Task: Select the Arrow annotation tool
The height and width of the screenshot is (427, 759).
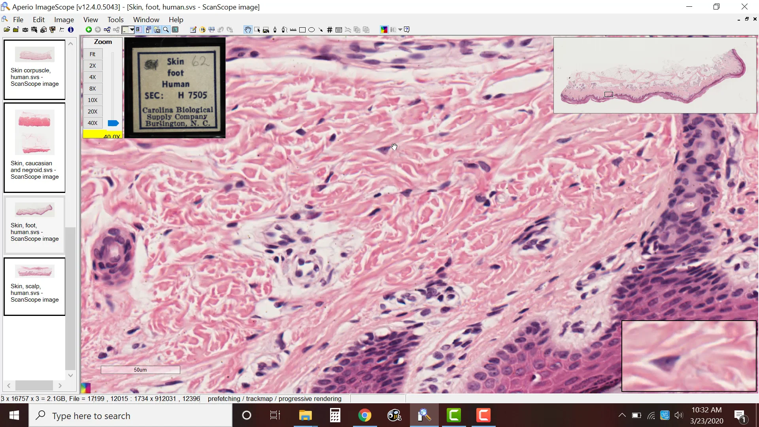Action: 321,30
